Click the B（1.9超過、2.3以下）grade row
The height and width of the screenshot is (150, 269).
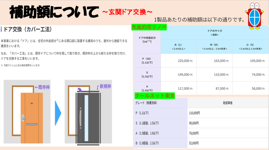click(160, 143)
